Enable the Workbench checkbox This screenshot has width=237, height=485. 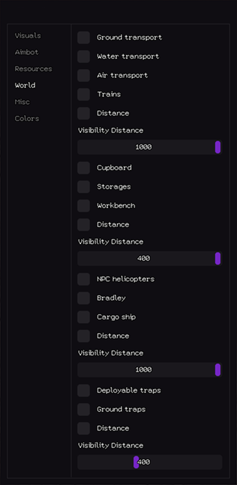[83, 205]
